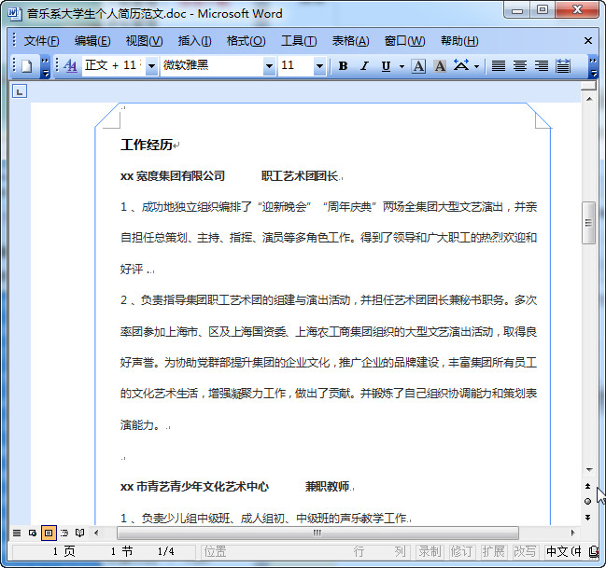Image resolution: width=606 pixels, height=568 pixels.
Task: Expand the font size dropdown
Action: [x=319, y=66]
